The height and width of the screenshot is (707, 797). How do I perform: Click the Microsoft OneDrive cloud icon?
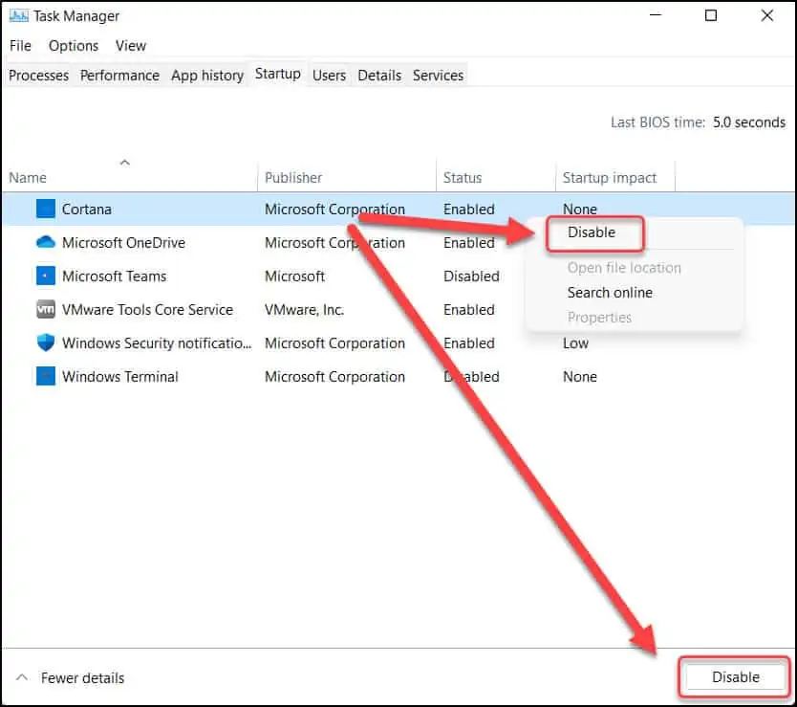[45, 242]
